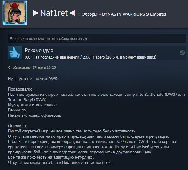188x170 pixels.
Task: Click the Steam logo icon in review header
Action: 182,53
